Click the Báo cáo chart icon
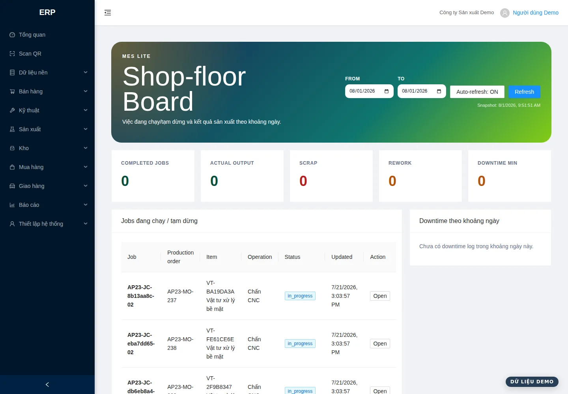 tap(12, 205)
